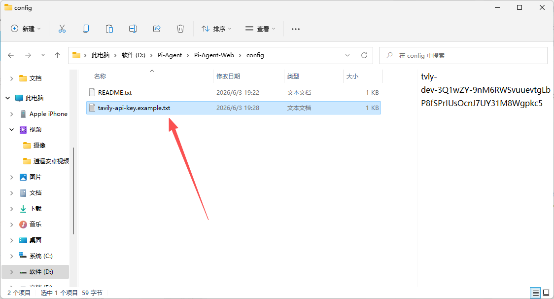Click the Rename icon in toolbar
Screen dimensions: 554x299
133,29
